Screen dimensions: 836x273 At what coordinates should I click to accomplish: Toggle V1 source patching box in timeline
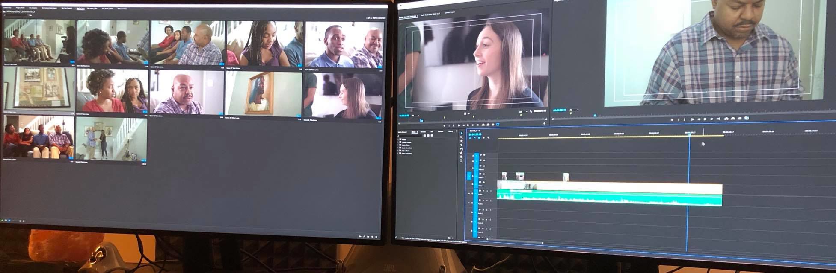[x=469, y=176]
